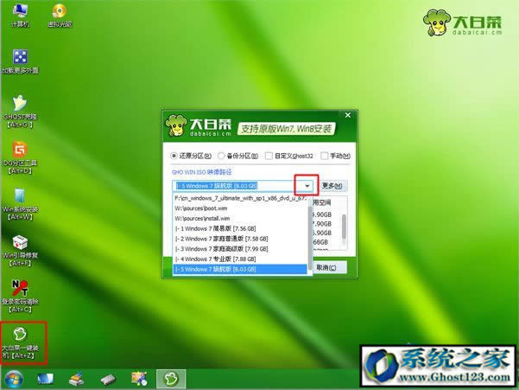Select 4 Windows 7 专业版 [7.88 GB]
Image resolution: width=519 pixels, height=390 pixels.
(x=240, y=259)
